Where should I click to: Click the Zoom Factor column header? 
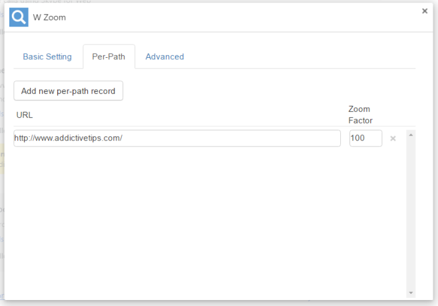click(360, 114)
